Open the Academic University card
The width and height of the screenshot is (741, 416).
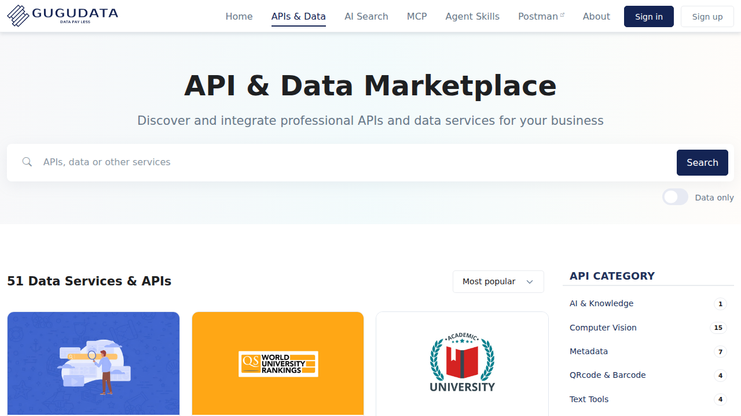(462, 363)
